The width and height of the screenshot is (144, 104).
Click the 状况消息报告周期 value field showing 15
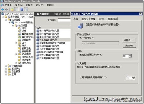coord(129,78)
